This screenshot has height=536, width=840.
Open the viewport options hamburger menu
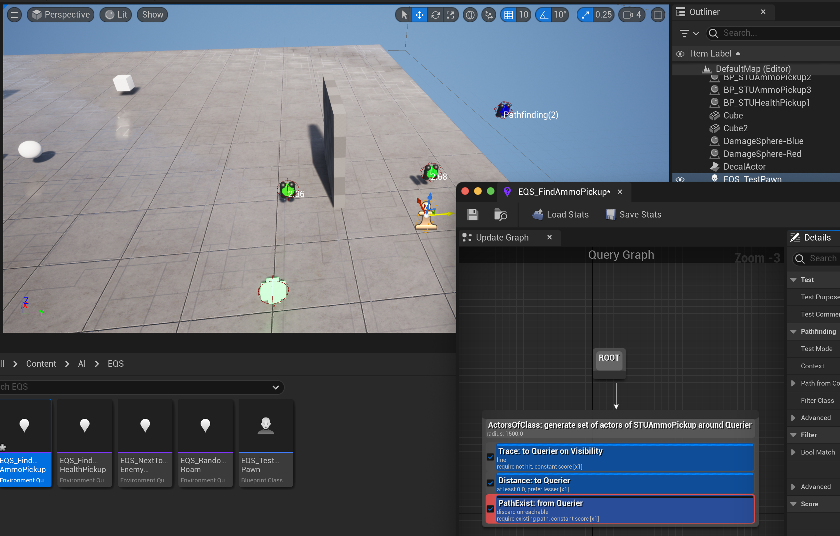pyautogui.click(x=14, y=15)
